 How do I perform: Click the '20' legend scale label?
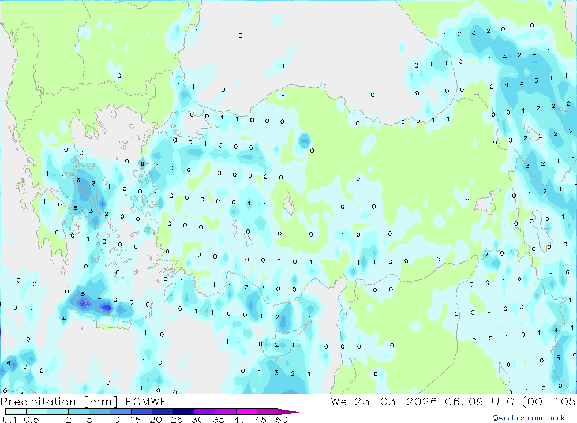(156, 420)
